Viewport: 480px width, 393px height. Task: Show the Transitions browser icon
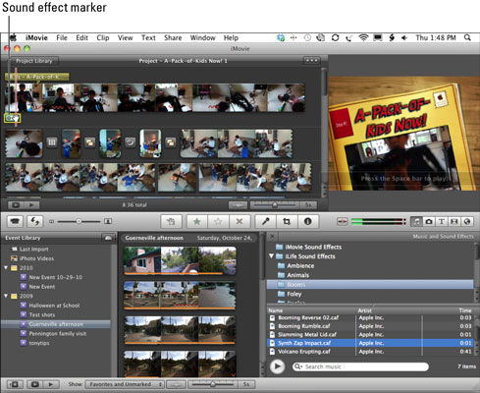tap(454, 222)
